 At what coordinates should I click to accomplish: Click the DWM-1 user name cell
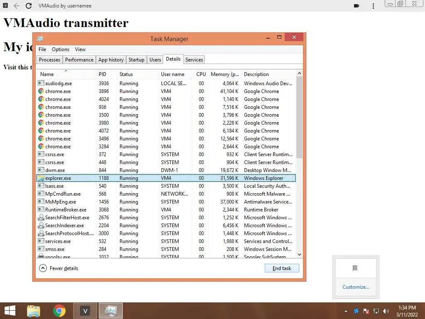169,170
